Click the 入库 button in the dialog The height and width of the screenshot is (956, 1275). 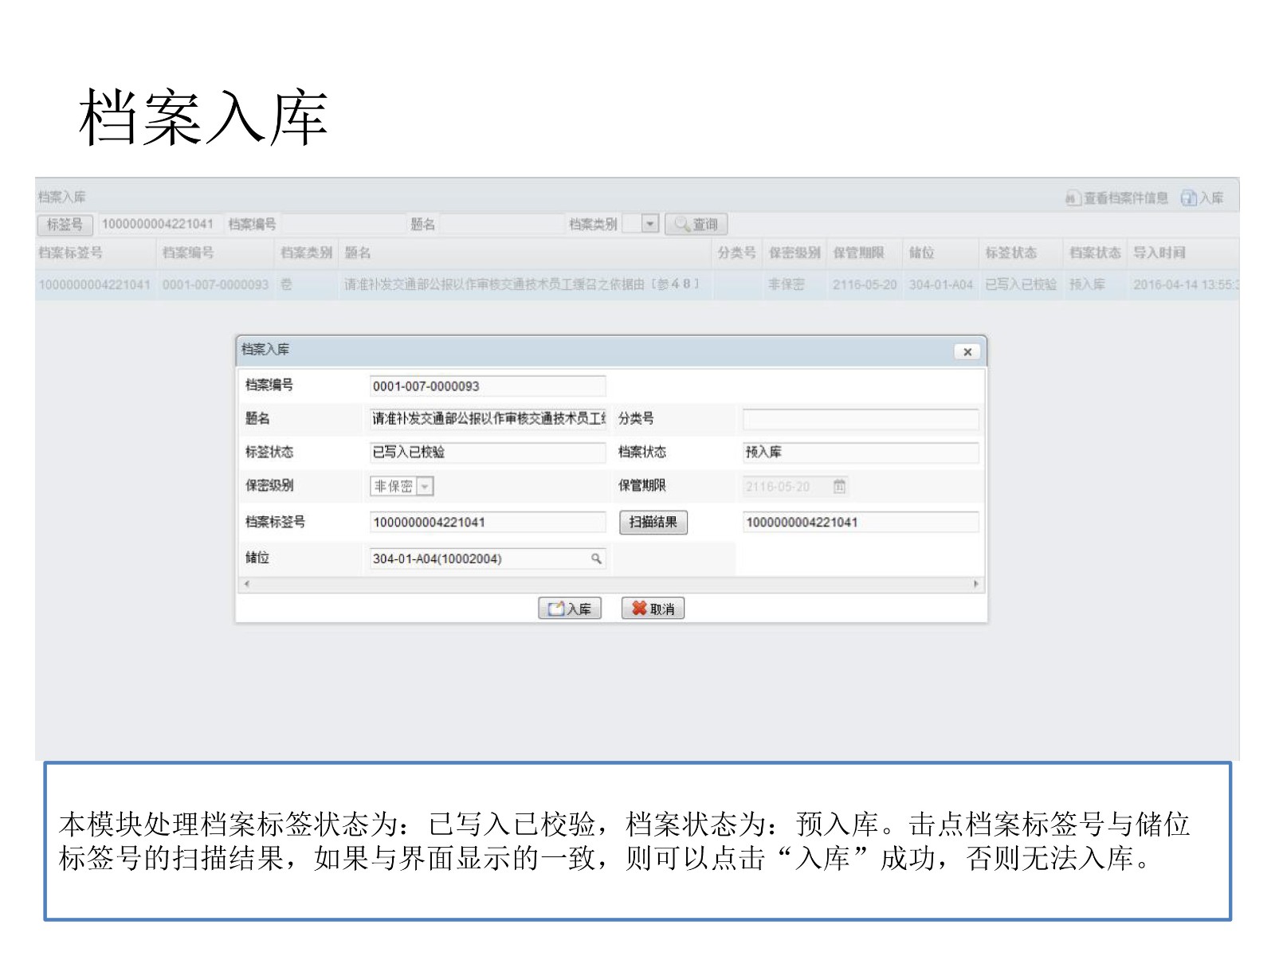(x=570, y=609)
